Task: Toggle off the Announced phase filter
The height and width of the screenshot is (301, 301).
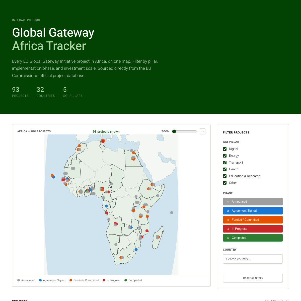Action: [x=253, y=201]
